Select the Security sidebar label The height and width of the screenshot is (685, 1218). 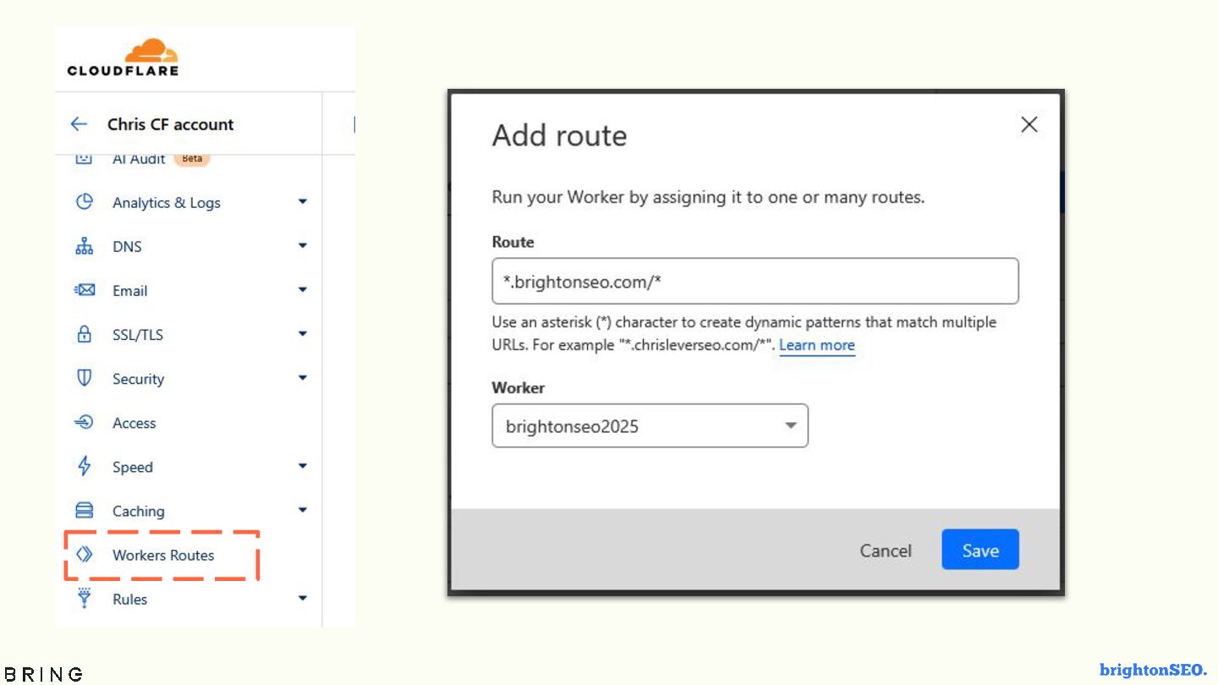(138, 379)
